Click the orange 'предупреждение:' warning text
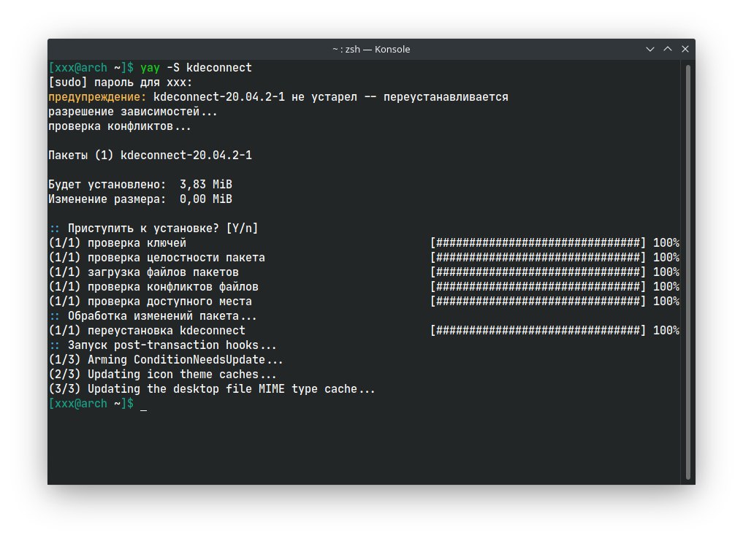Screen dimensions: 743x541 (x=97, y=97)
